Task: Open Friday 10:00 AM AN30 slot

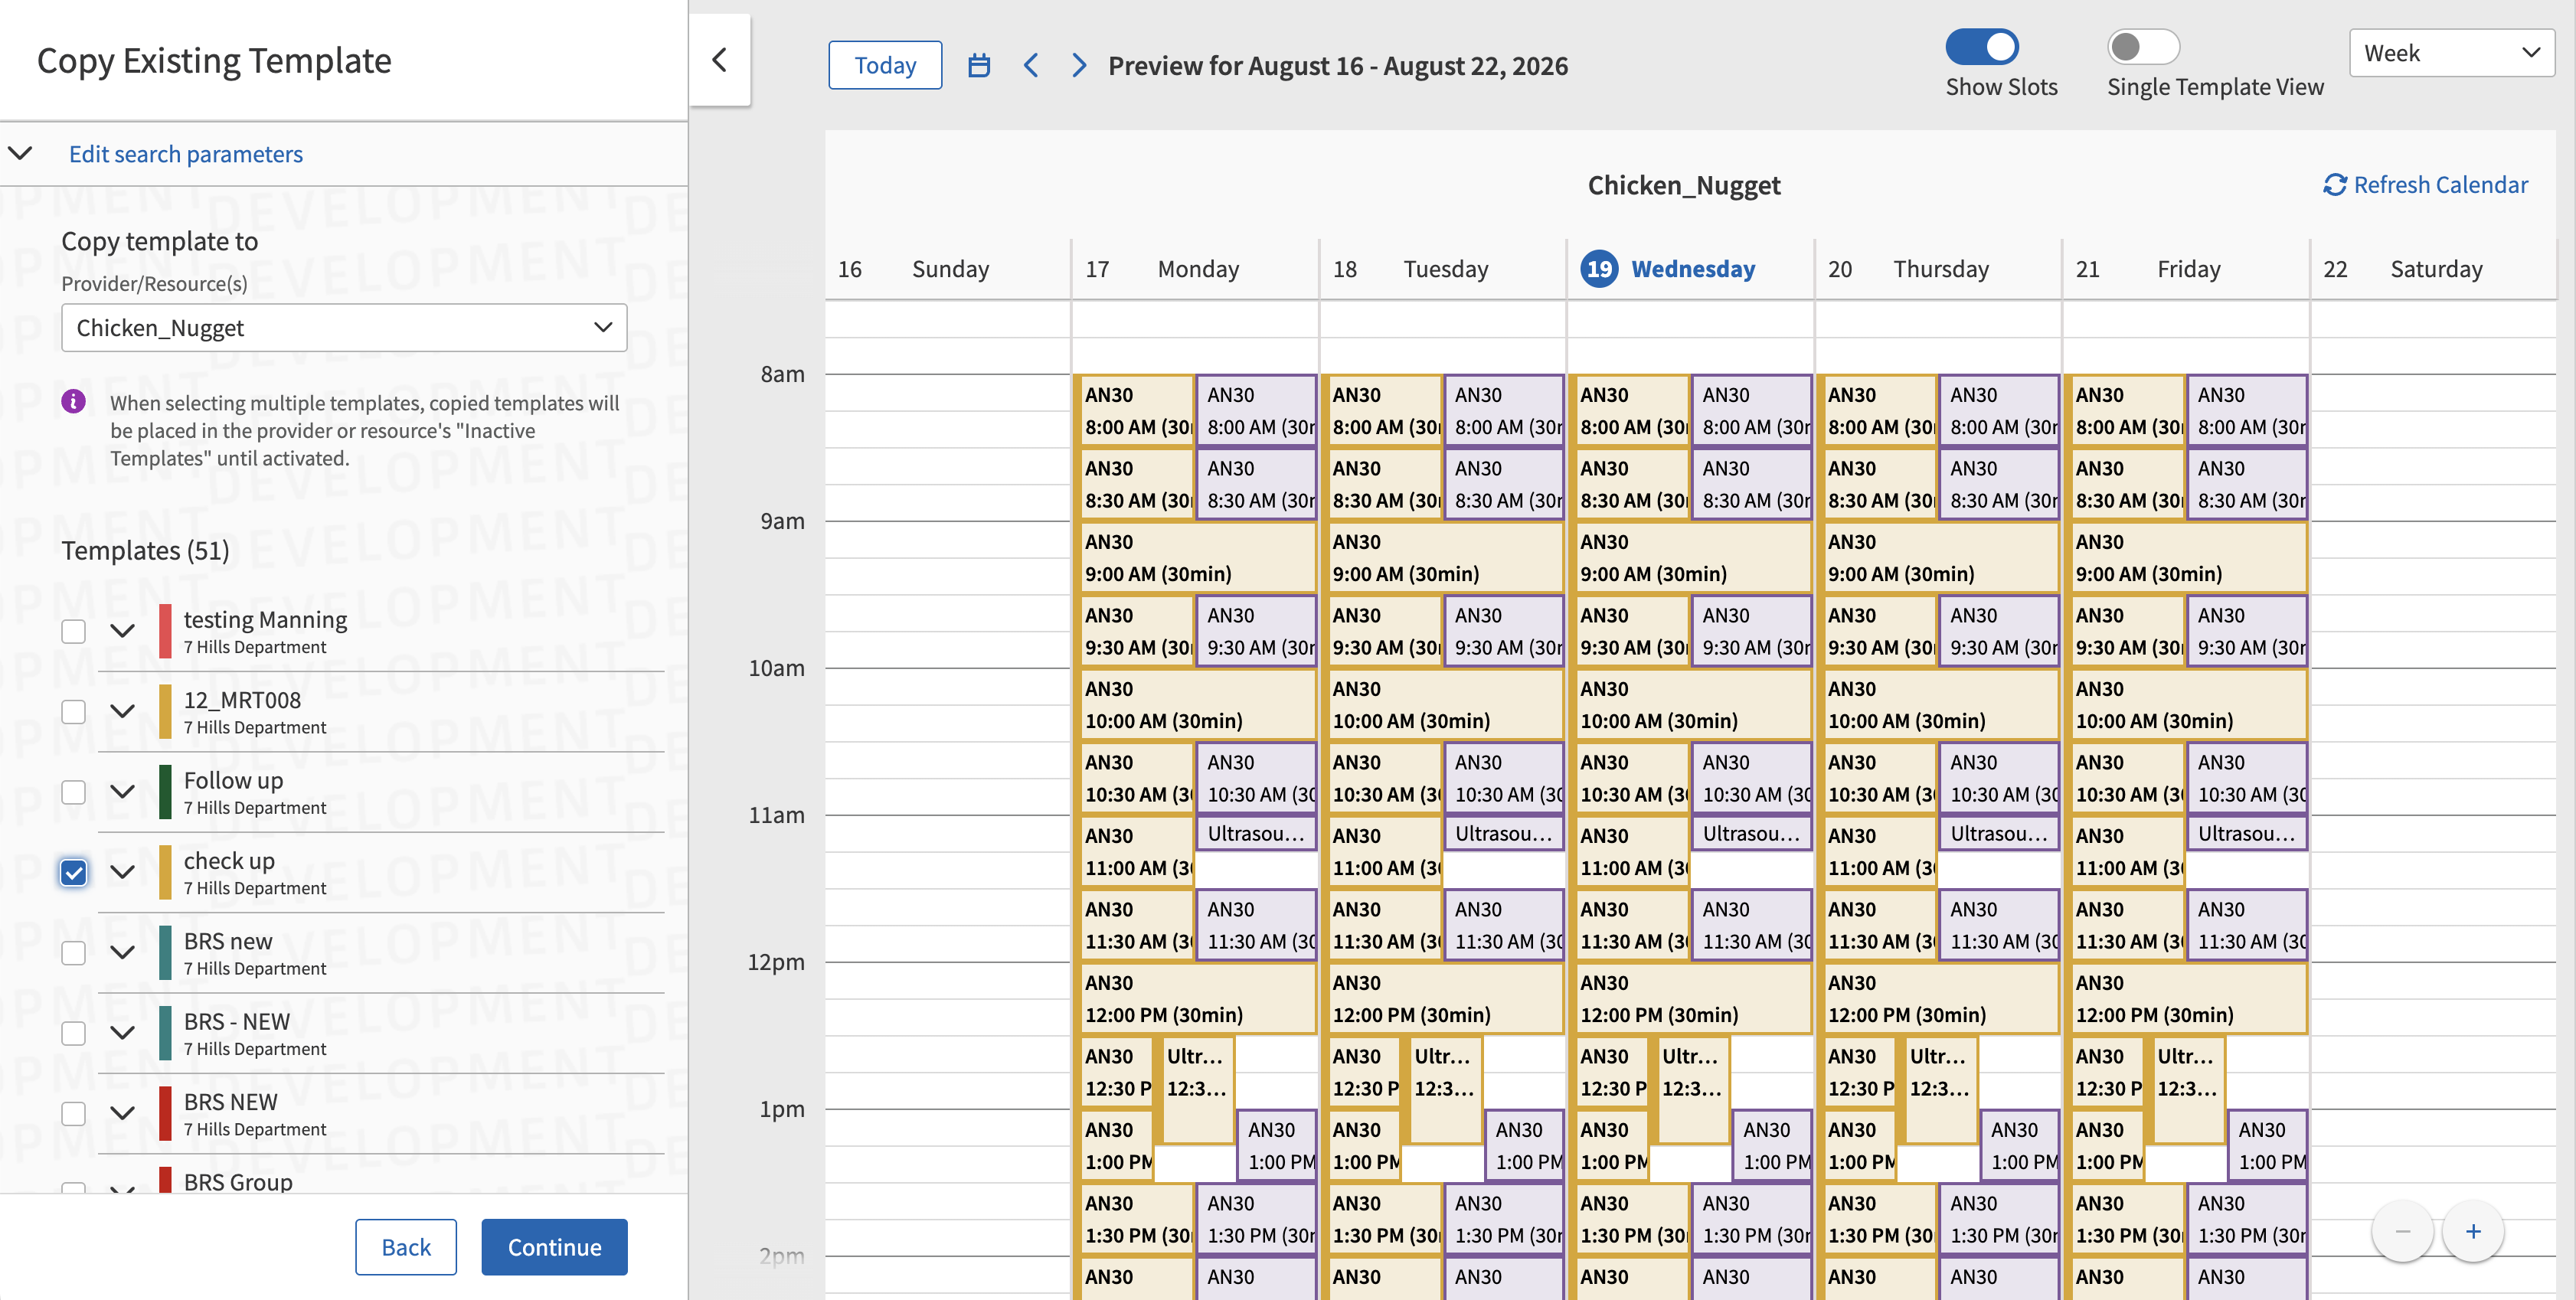Action: coord(2186,705)
